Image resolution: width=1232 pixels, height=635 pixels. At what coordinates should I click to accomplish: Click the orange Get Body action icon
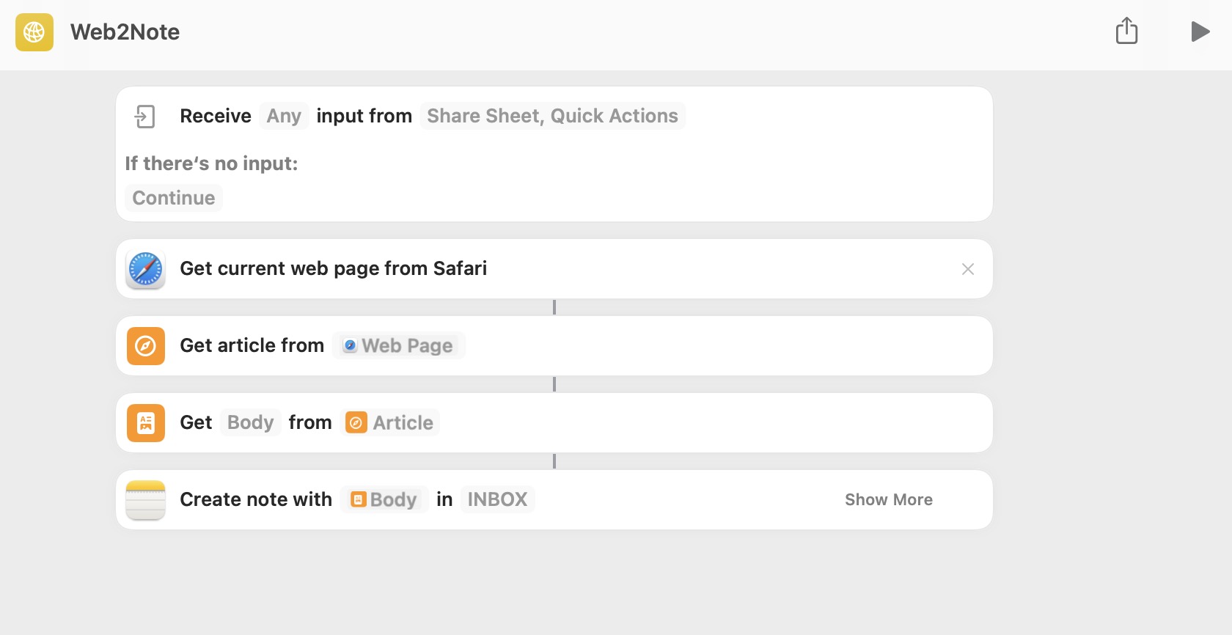pyautogui.click(x=146, y=423)
